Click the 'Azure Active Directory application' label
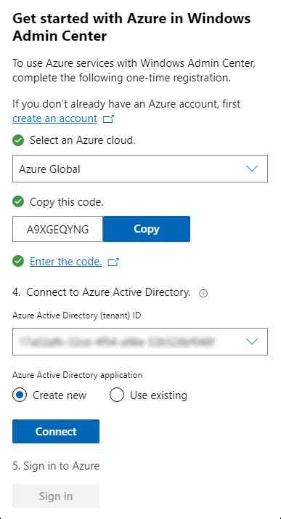Screen dimensions: 281x519 point(78,375)
